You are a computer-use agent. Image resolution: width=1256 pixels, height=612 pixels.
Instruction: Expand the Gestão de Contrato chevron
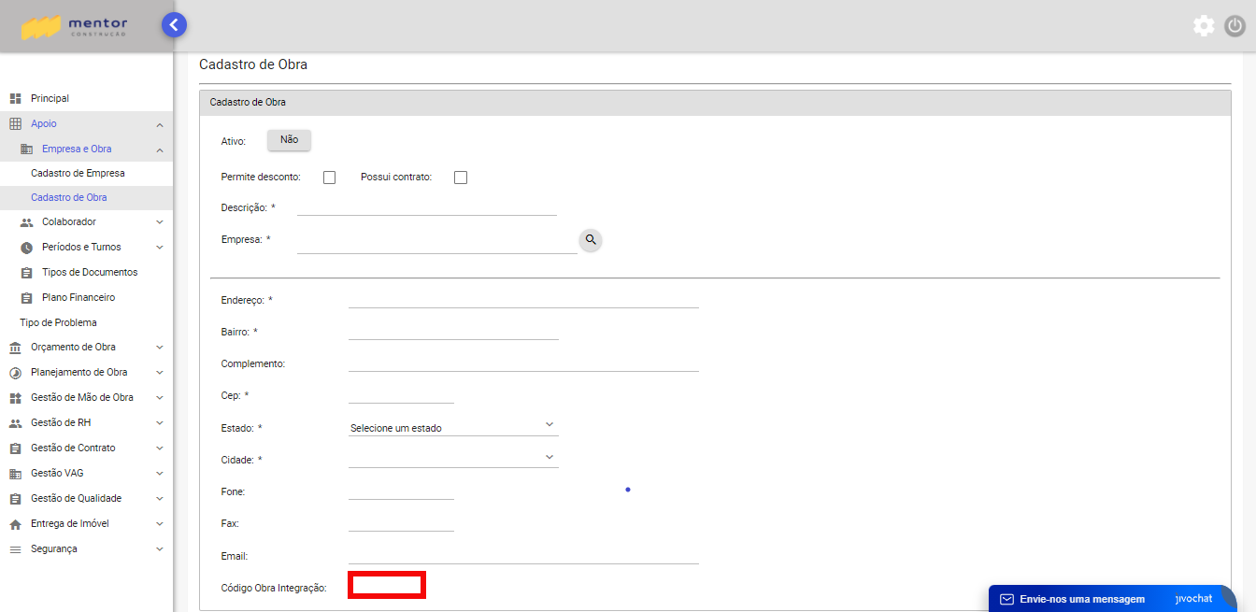pyautogui.click(x=160, y=448)
